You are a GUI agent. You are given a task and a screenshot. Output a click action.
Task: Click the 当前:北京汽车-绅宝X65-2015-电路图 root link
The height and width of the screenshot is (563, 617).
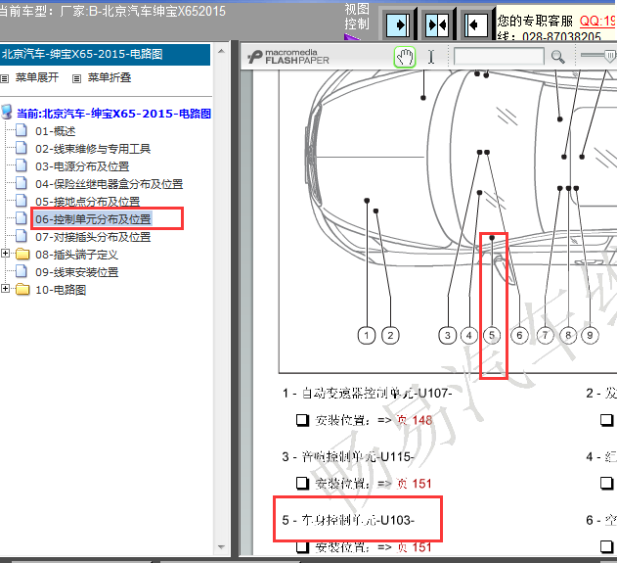[114, 114]
